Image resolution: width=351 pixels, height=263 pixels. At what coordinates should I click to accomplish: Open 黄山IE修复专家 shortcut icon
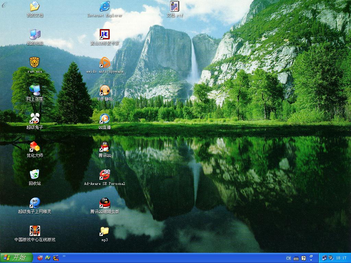[105, 35]
